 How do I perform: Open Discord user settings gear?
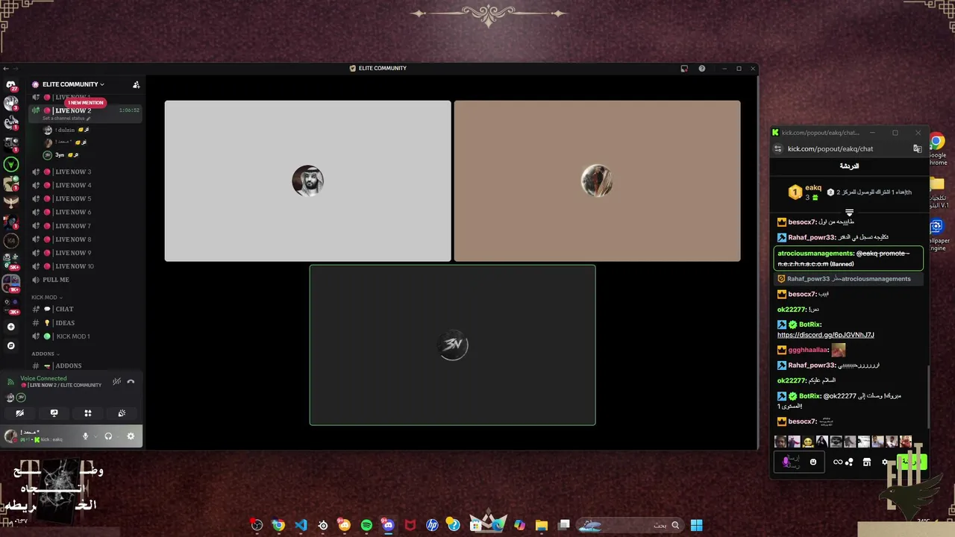pos(131,436)
